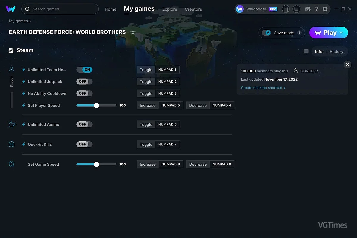
Task: Click Set Game Speed slider handle
Action: pyautogui.click(x=96, y=164)
